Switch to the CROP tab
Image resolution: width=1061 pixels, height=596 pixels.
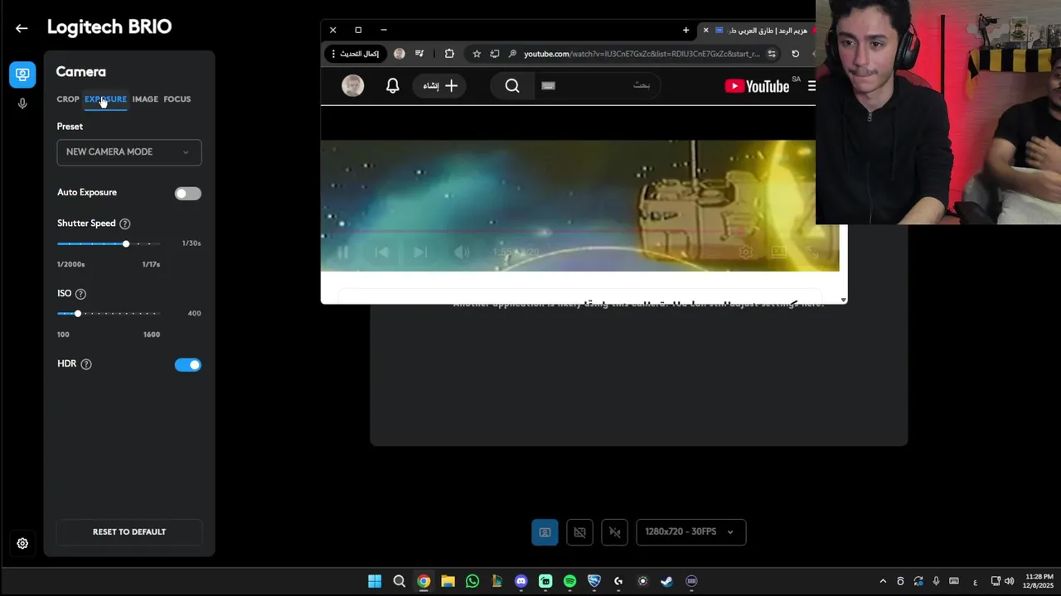tap(68, 99)
